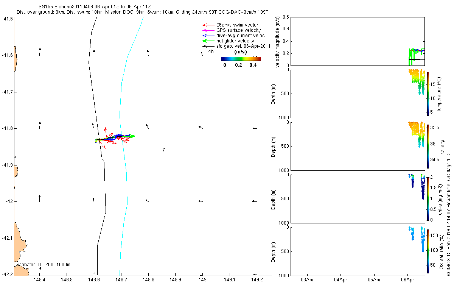This screenshot has width=454, height=284.
Task: Click the 'Dist. over ground: 9km' subtitle line
Action: [x=142, y=12]
